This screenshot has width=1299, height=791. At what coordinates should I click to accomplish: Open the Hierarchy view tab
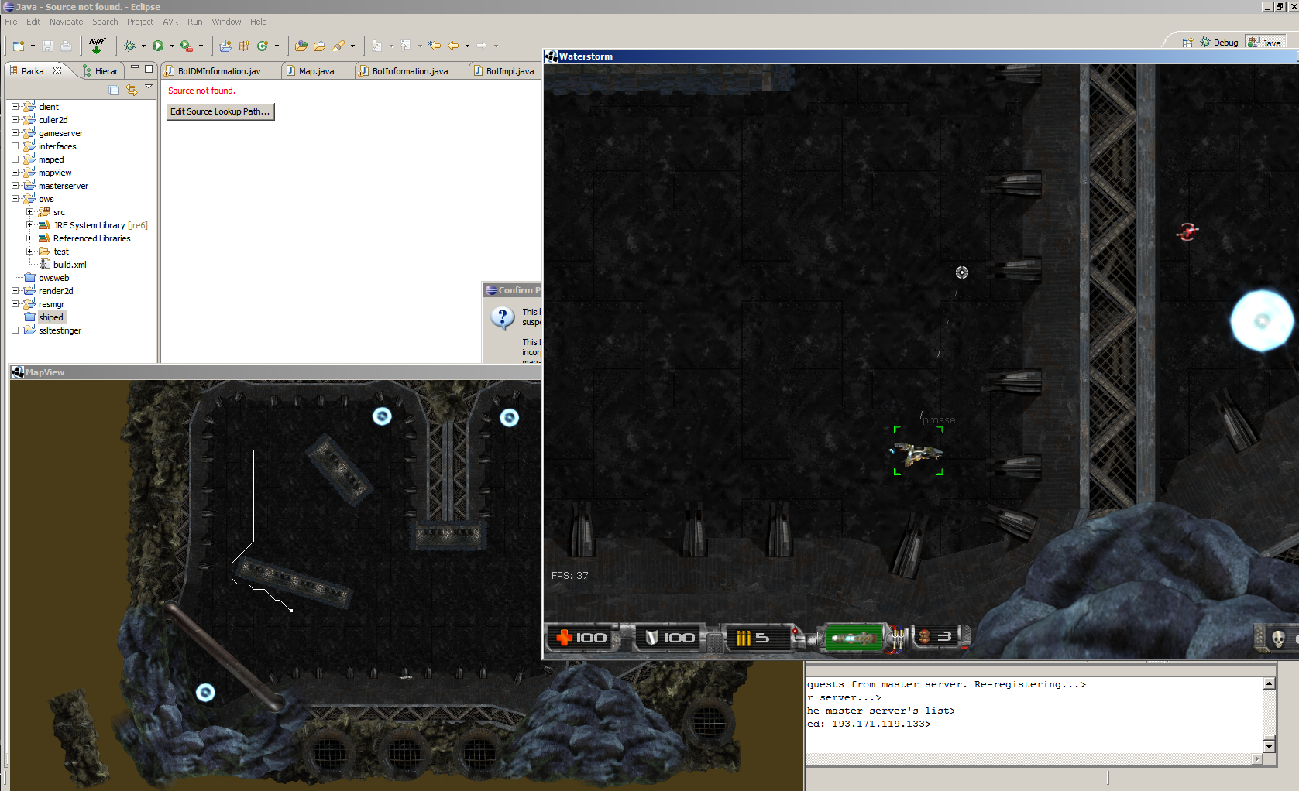101,71
